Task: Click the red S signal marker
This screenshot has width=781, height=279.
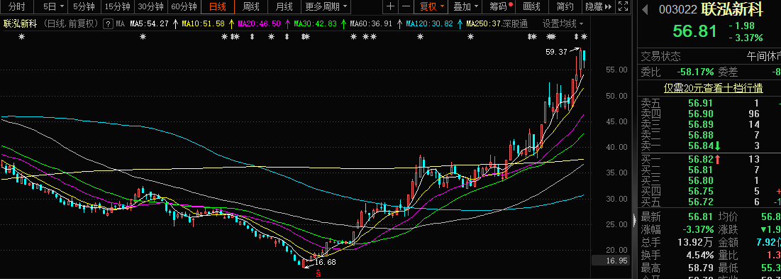Action: point(319,273)
